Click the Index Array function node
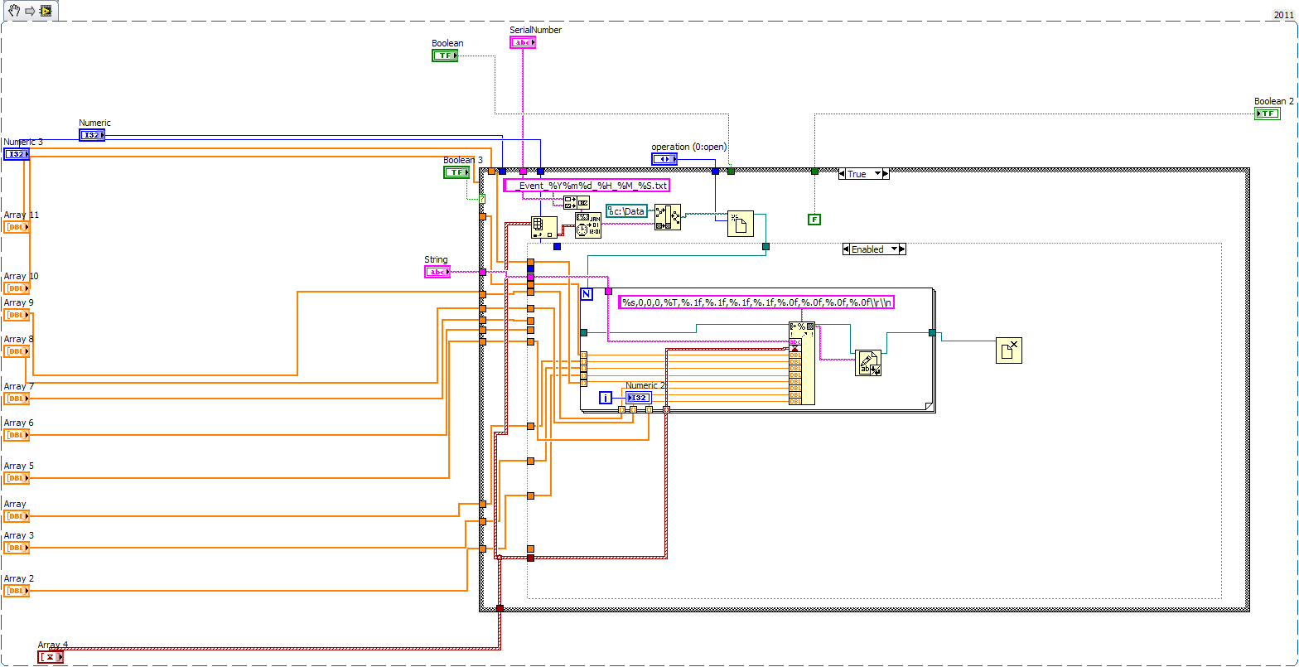 click(x=544, y=227)
